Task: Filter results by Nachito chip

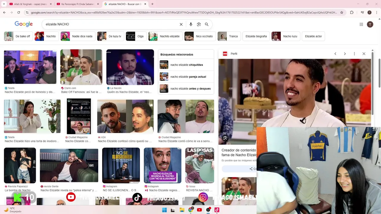Action: click(46, 36)
